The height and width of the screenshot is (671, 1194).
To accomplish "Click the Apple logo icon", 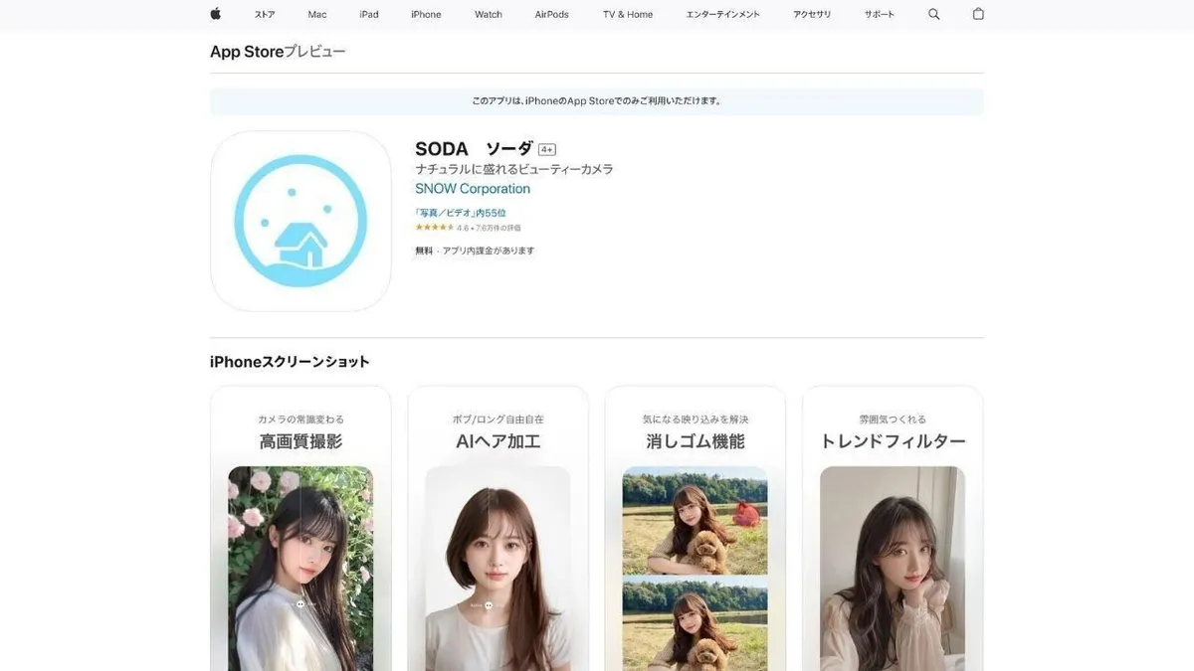I will (x=215, y=14).
